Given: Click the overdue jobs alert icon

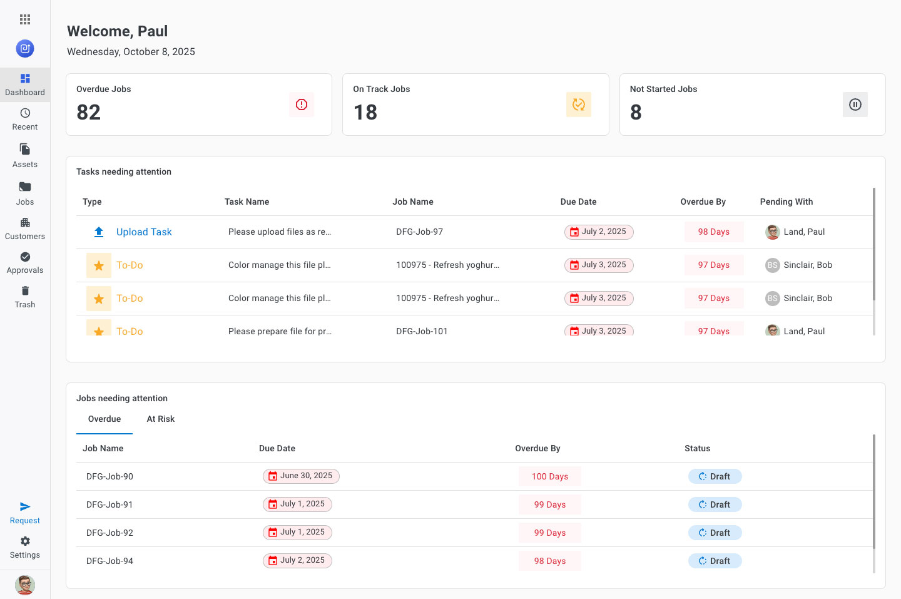Looking at the screenshot, I should coord(302,105).
